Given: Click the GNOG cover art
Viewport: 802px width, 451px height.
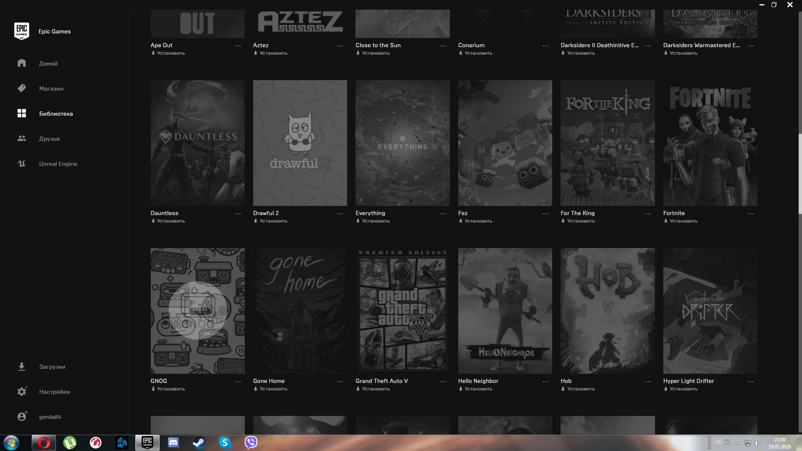Looking at the screenshot, I should [198, 311].
